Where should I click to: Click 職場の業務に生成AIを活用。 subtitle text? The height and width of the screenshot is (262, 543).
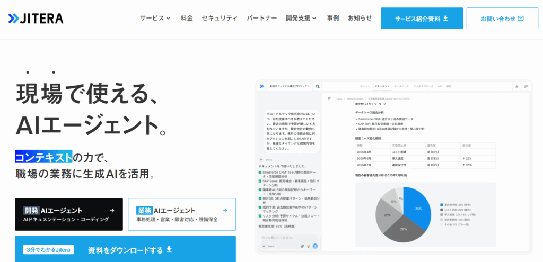click(x=85, y=174)
